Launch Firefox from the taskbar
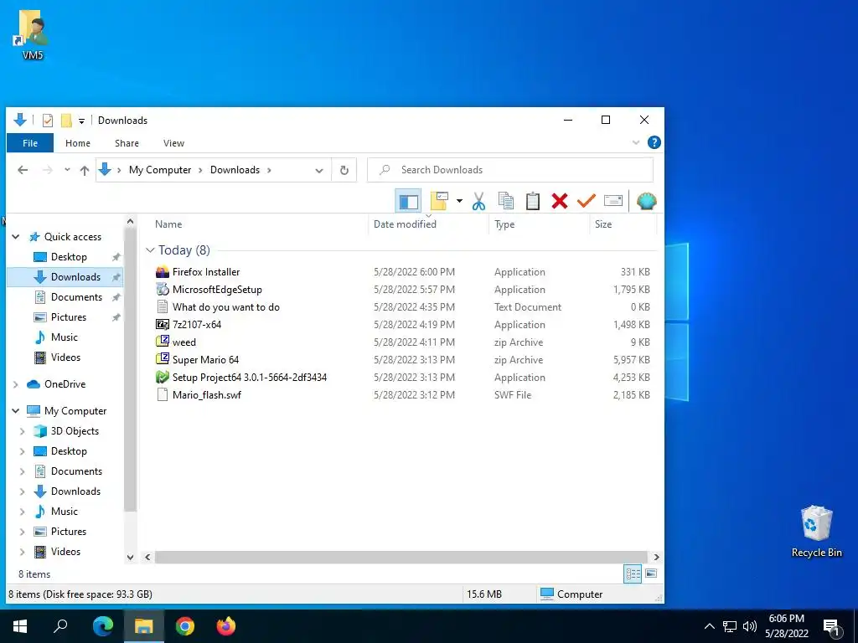858x643 pixels. click(226, 626)
